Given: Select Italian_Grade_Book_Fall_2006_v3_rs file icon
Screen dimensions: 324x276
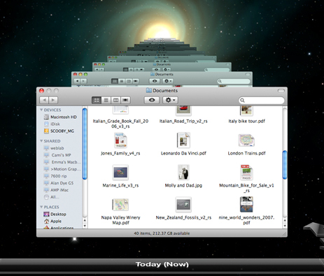Looking at the screenshot, I should tap(120, 110).
